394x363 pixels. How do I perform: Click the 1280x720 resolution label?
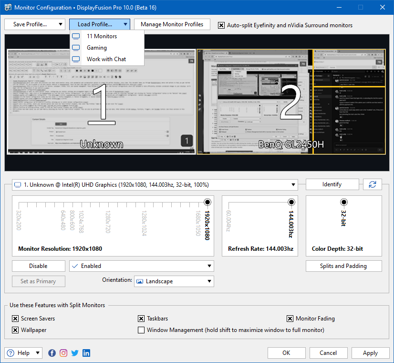tap(108, 222)
